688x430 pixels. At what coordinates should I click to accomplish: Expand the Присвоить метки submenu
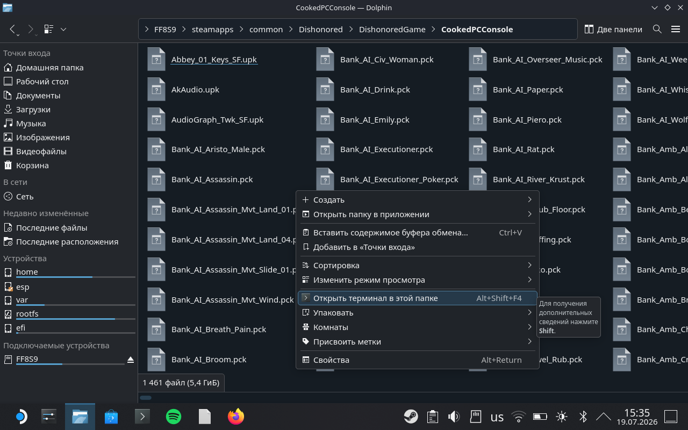click(x=418, y=342)
